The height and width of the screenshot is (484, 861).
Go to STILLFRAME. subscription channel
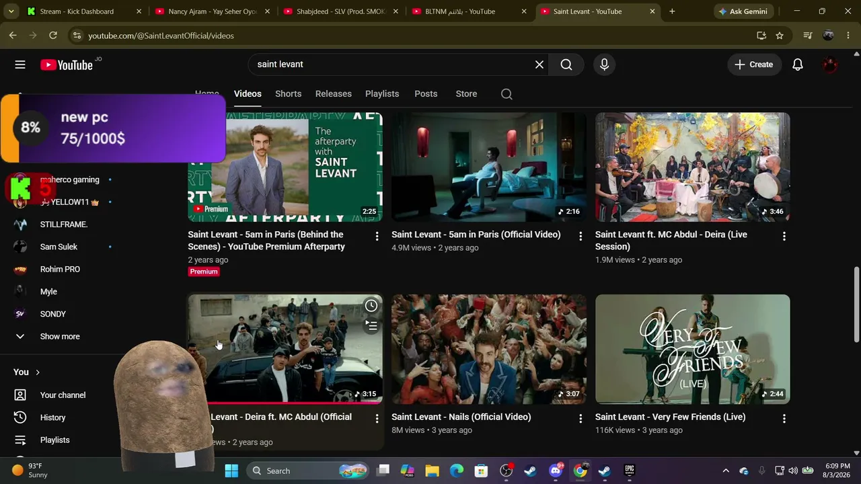click(64, 225)
